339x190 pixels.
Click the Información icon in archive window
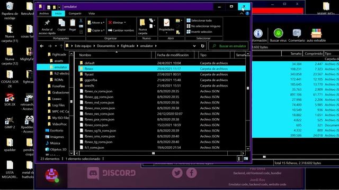point(258,33)
